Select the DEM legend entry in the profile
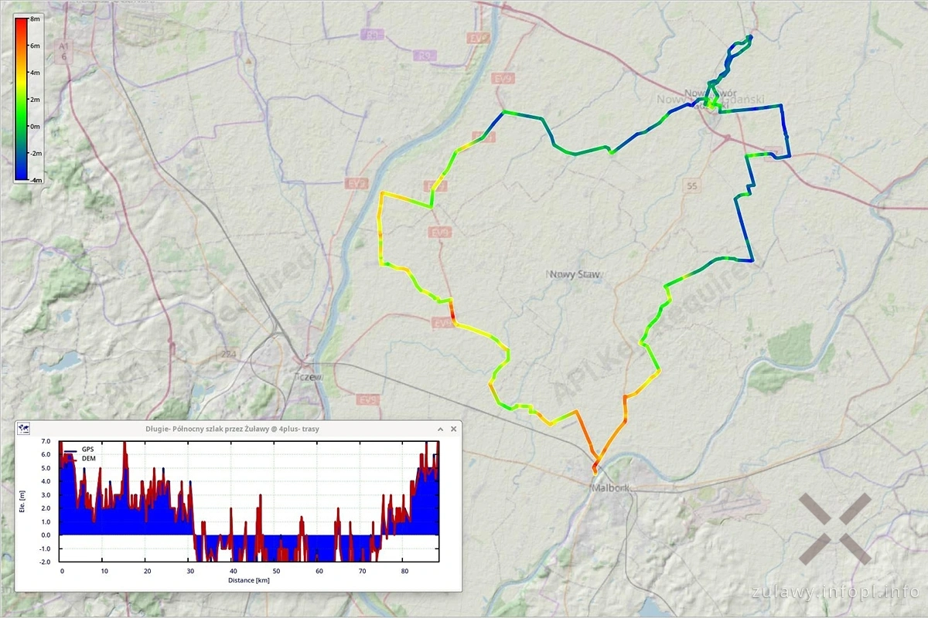 (x=87, y=458)
